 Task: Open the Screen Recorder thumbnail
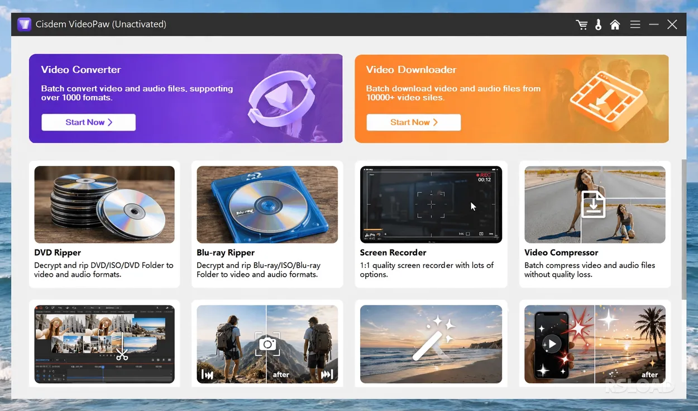(431, 204)
